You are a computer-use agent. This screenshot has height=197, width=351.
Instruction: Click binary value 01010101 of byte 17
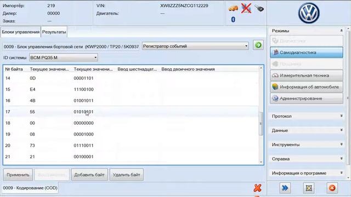point(83,112)
